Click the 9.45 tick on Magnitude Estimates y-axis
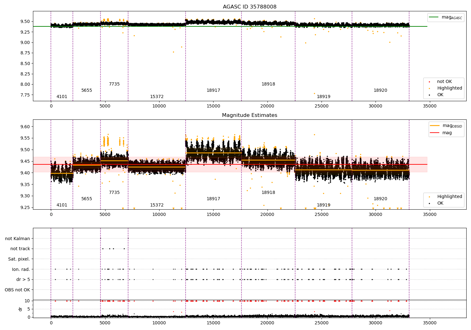Image resolution: width=471 pixels, height=330 pixels. point(25,161)
